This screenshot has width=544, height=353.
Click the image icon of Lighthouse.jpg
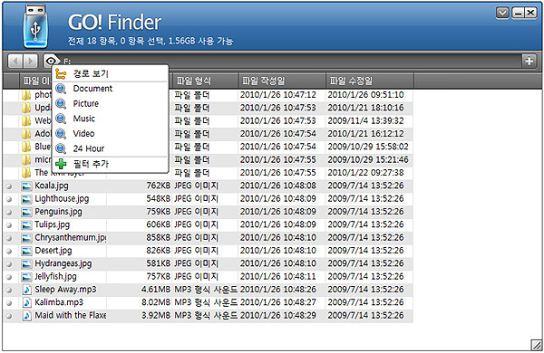26,199
